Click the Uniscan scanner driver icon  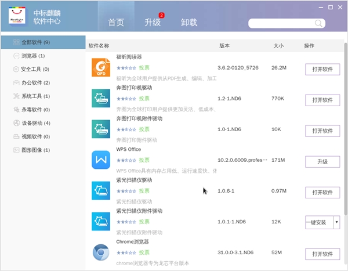click(101, 191)
